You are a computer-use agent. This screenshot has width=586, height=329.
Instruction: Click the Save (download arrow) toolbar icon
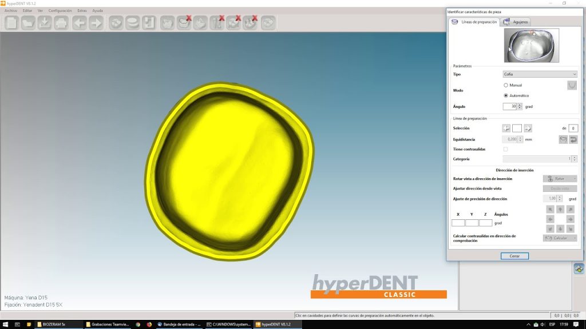pos(45,23)
